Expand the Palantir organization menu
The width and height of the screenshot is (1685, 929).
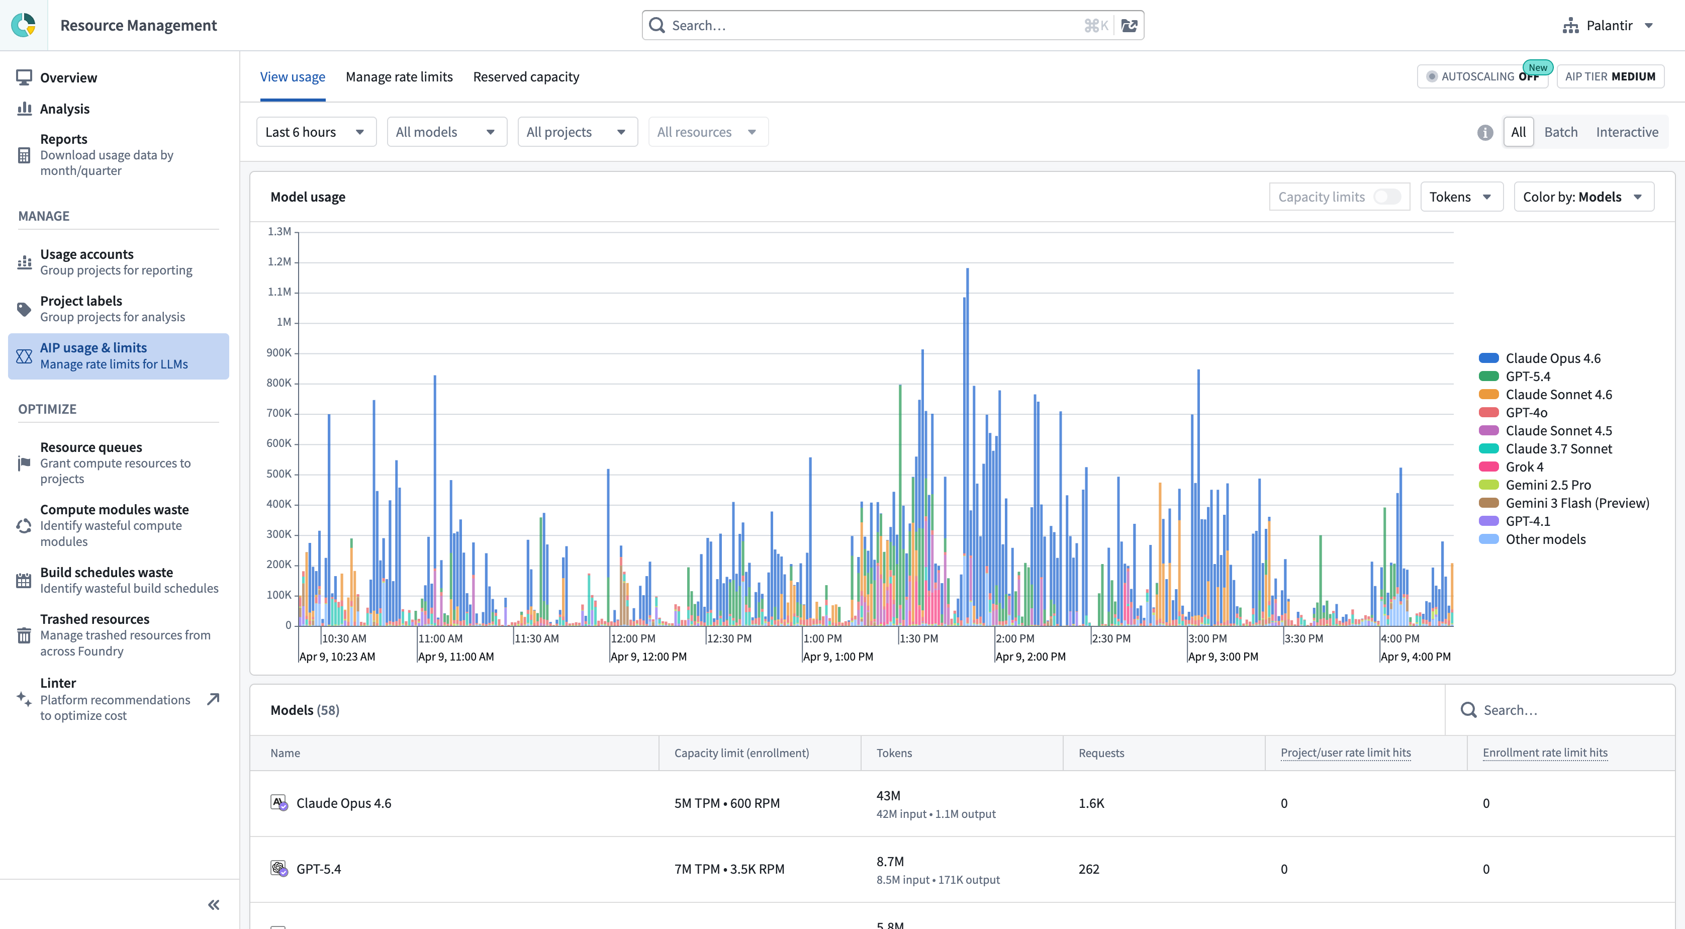1609,26
